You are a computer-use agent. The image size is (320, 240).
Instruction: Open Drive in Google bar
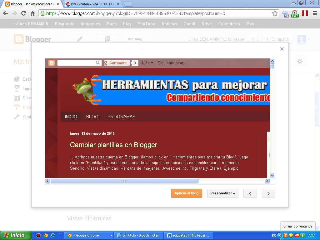tap(207, 24)
